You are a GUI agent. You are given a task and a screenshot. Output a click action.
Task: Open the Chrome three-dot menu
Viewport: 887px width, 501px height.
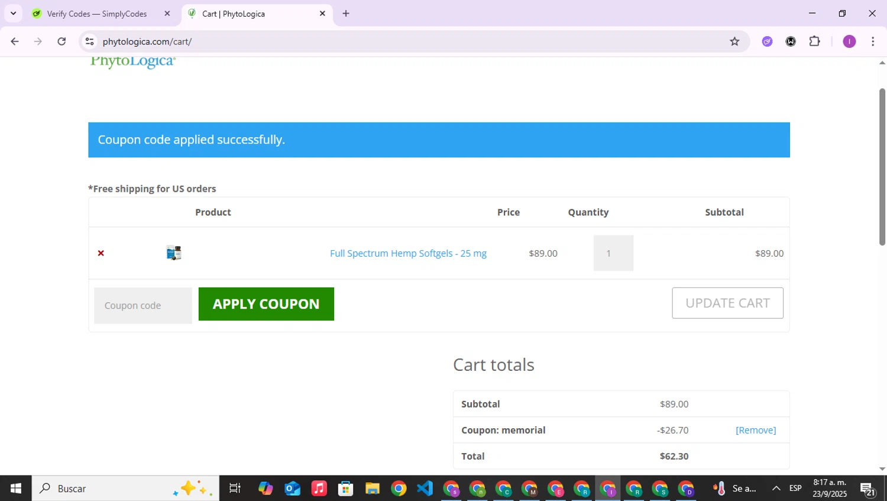click(x=873, y=41)
